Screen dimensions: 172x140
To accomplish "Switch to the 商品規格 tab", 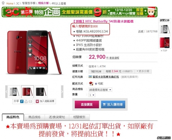I will tap(34, 117).
